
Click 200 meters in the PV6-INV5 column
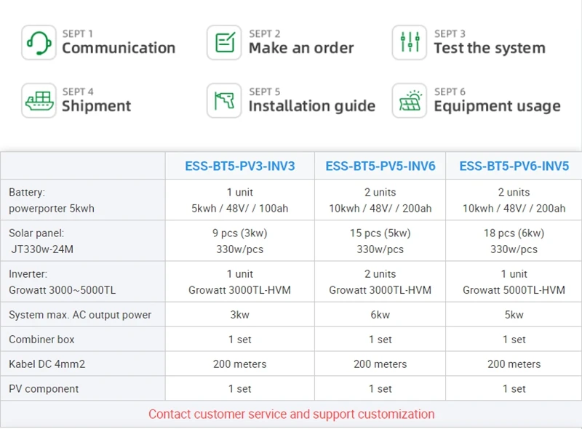point(514,364)
